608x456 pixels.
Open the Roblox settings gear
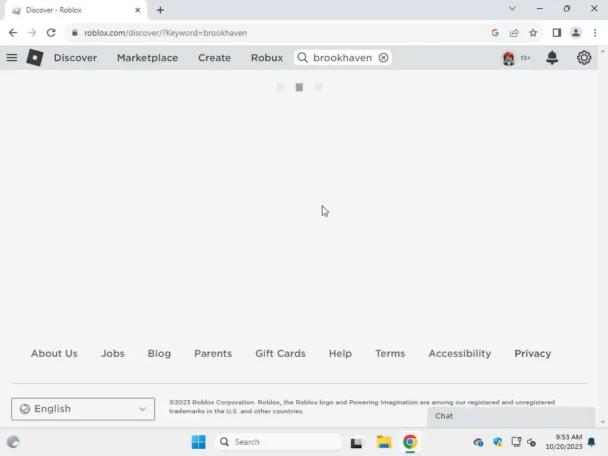point(584,58)
